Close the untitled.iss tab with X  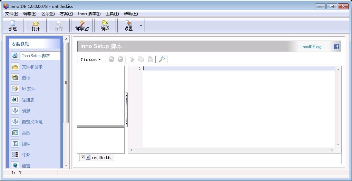tap(83, 158)
